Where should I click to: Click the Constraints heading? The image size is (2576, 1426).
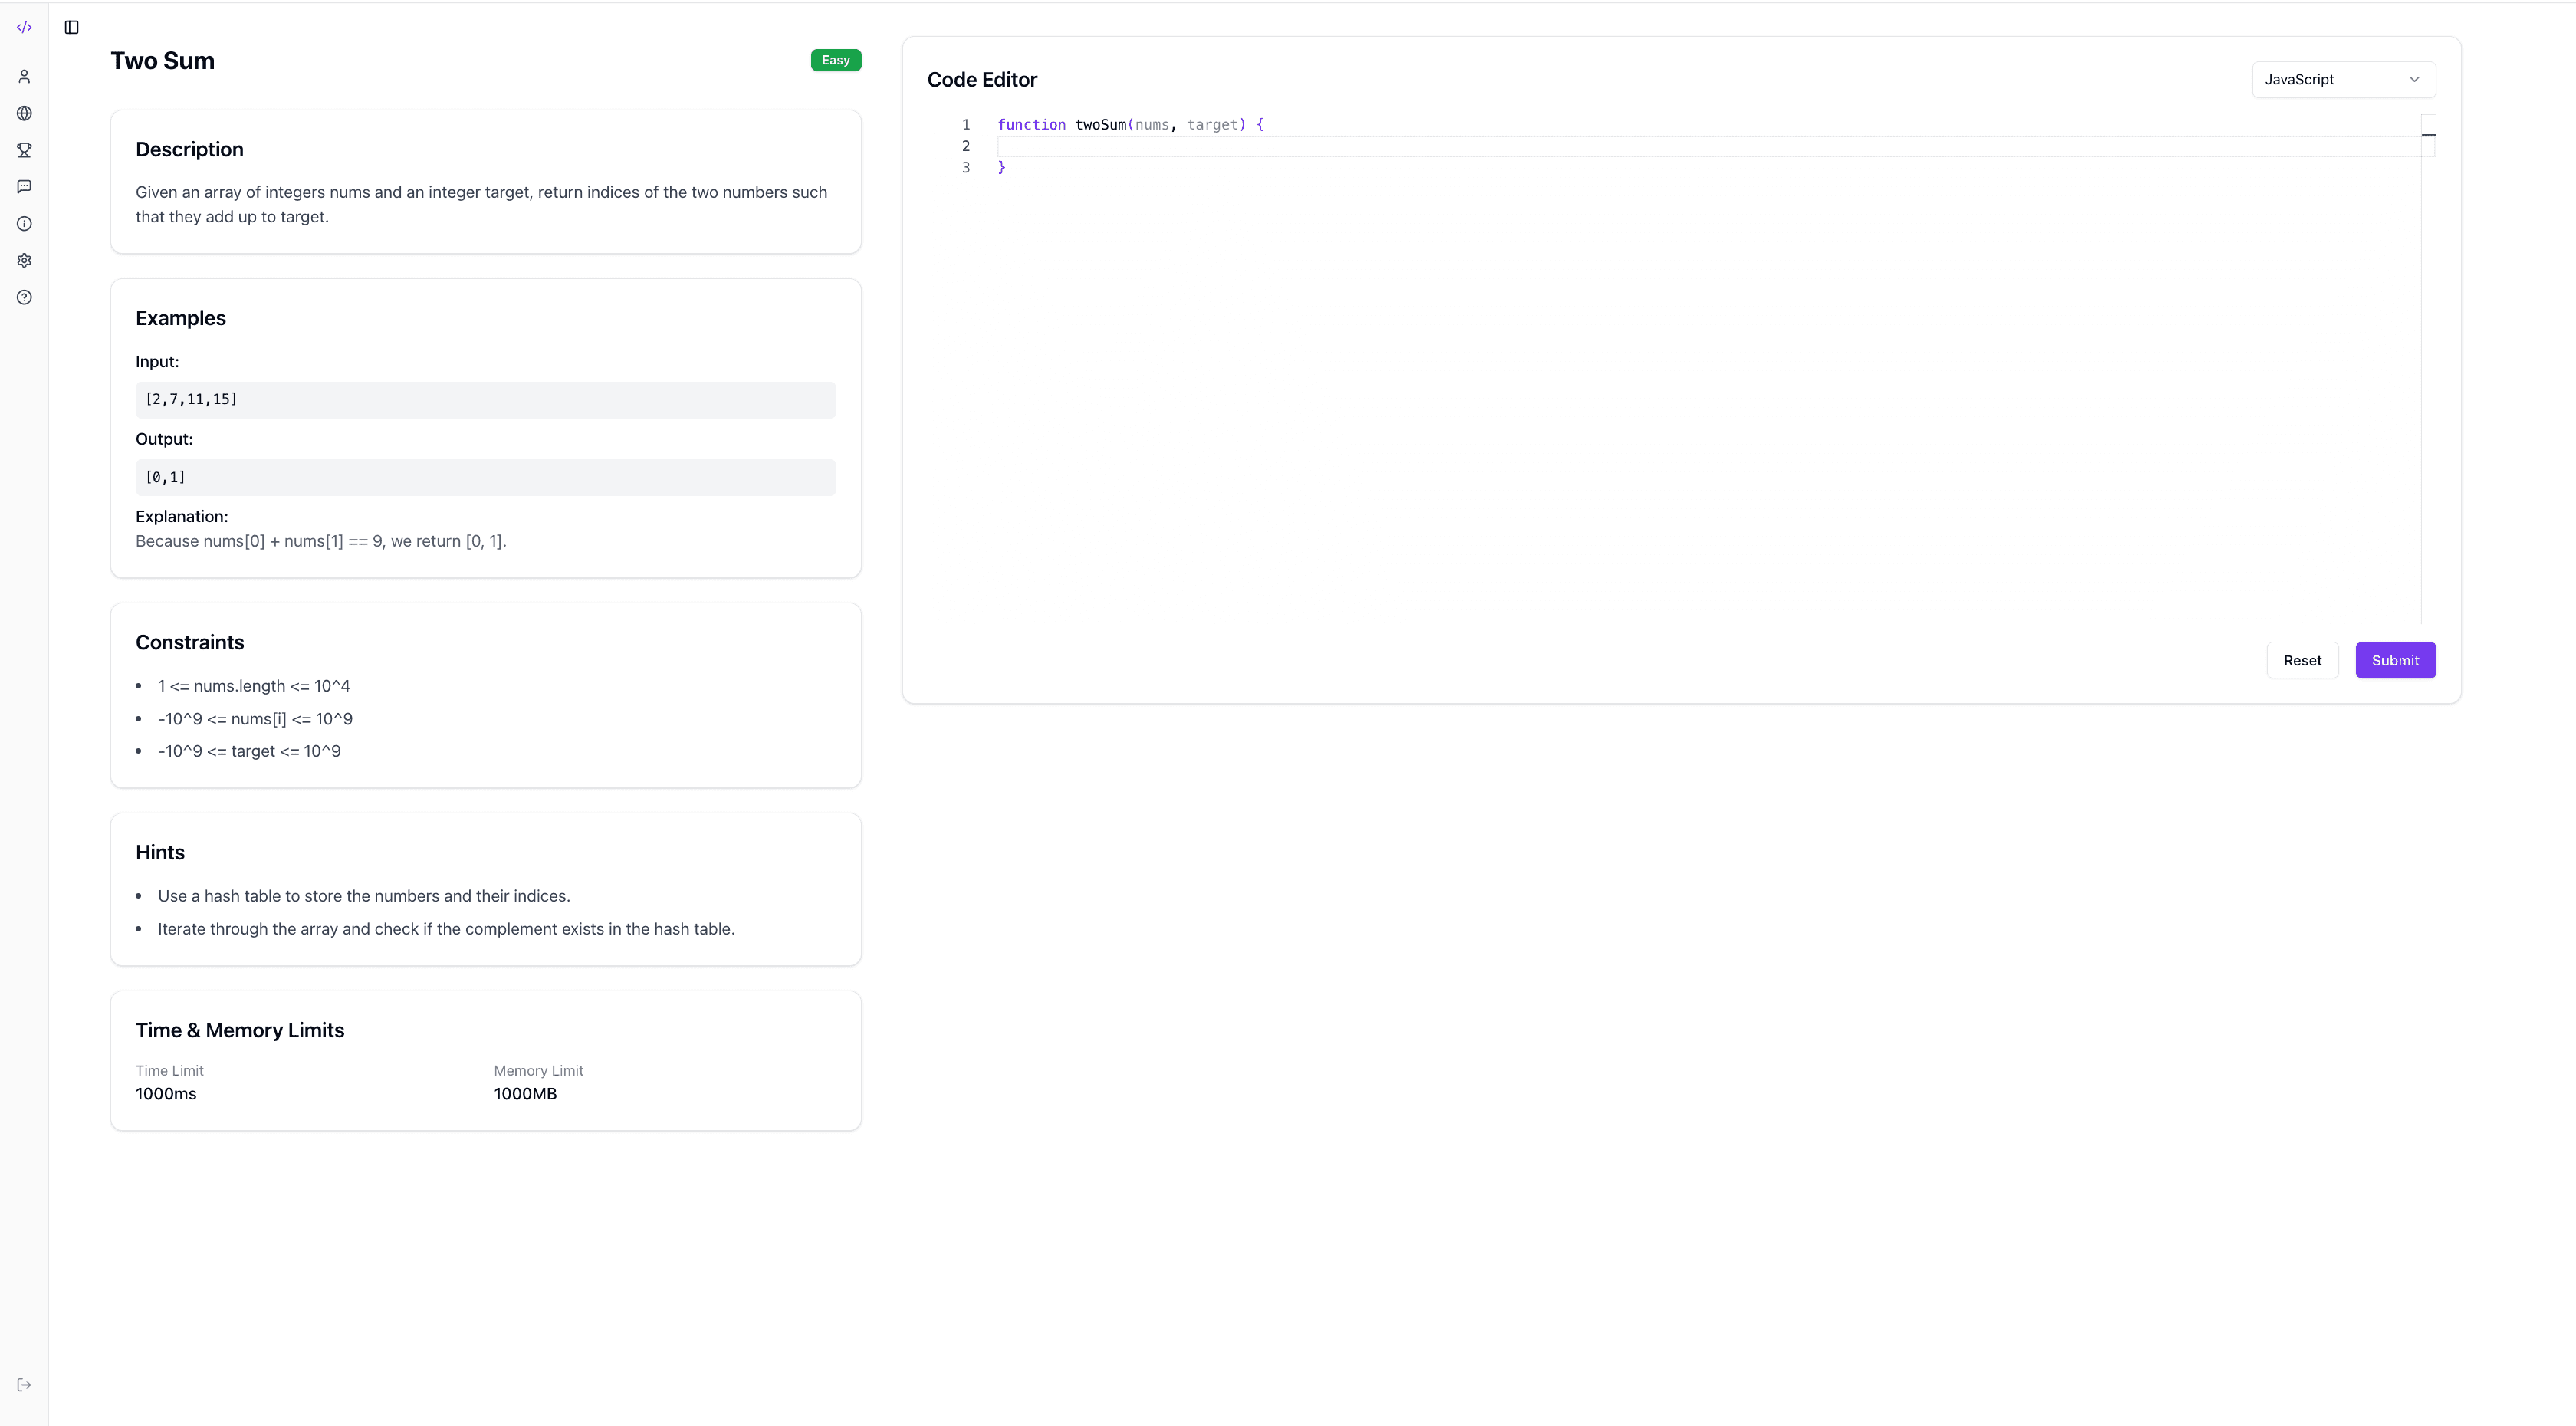pos(189,642)
